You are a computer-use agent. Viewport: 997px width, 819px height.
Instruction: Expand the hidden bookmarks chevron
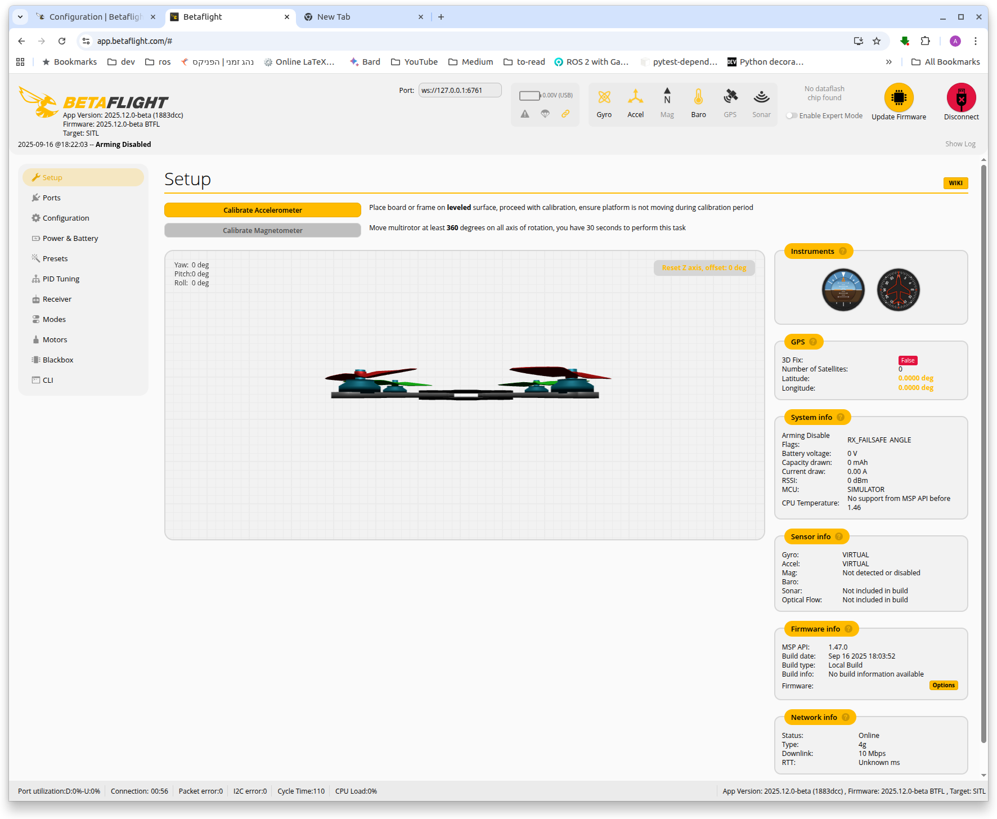(888, 62)
